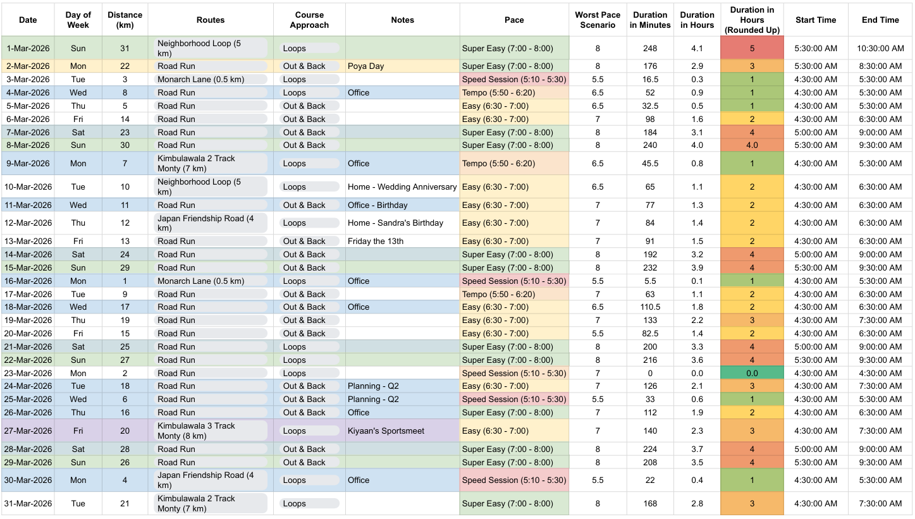915x519 pixels.
Task: Select the Kiyaan's Sportsmeet note cell
Action: pyautogui.click(x=402, y=431)
